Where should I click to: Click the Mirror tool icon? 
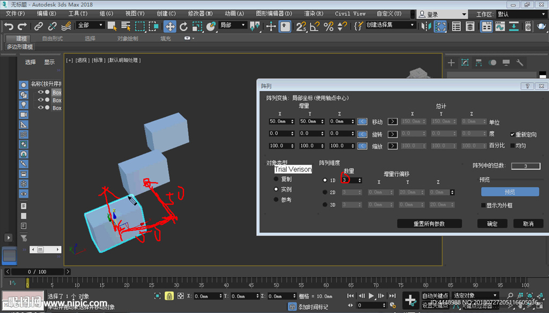click(x=426, y=26)
